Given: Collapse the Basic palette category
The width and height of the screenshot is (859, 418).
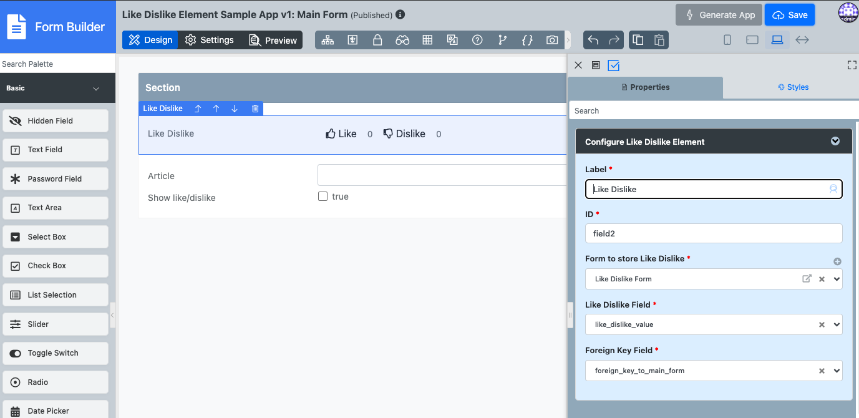Looking at the screenshot, I should click(x=96, y=89).
